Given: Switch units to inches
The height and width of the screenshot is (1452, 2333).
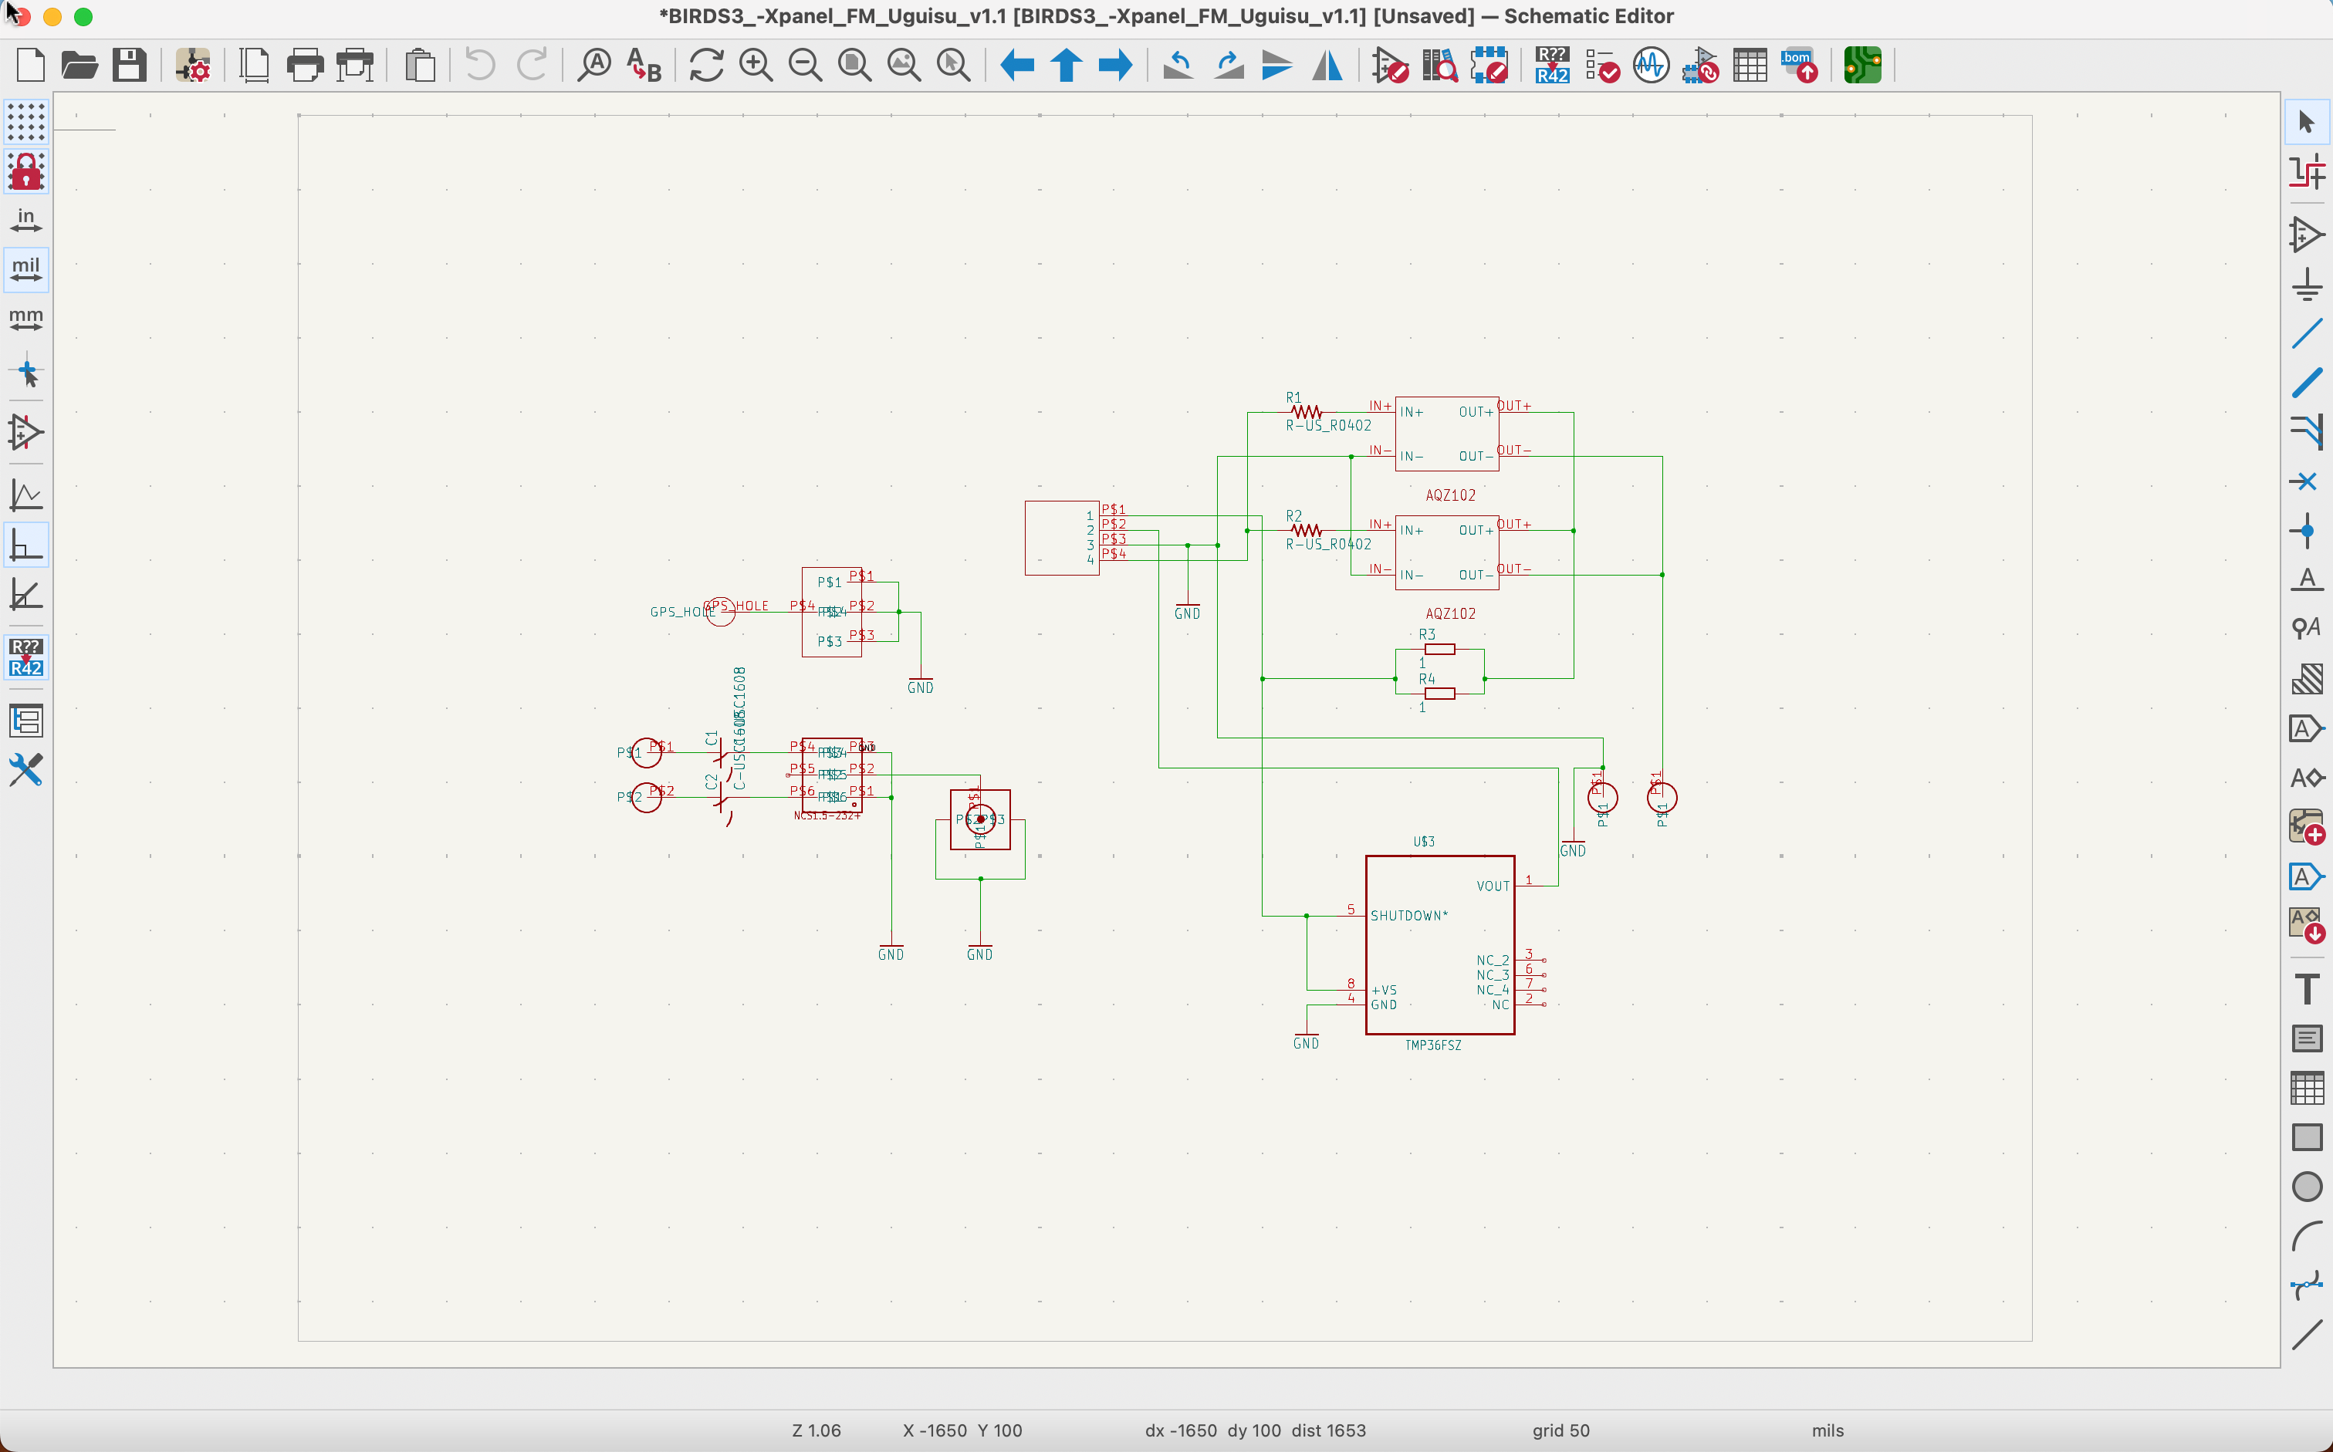Looking at the screenshot, I should [26, 221].
